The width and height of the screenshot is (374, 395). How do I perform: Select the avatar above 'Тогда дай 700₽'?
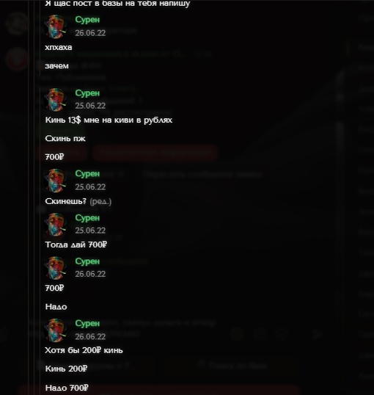[x=56, y=225]
